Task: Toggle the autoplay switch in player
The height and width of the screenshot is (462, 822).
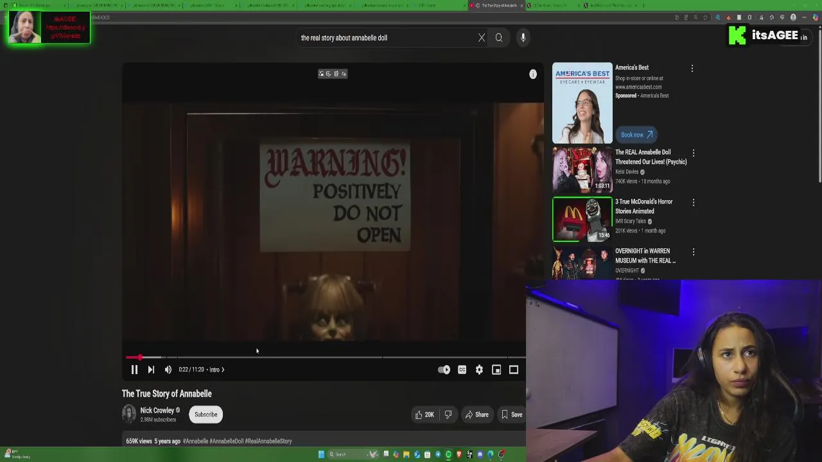Action: pos(444,370)
